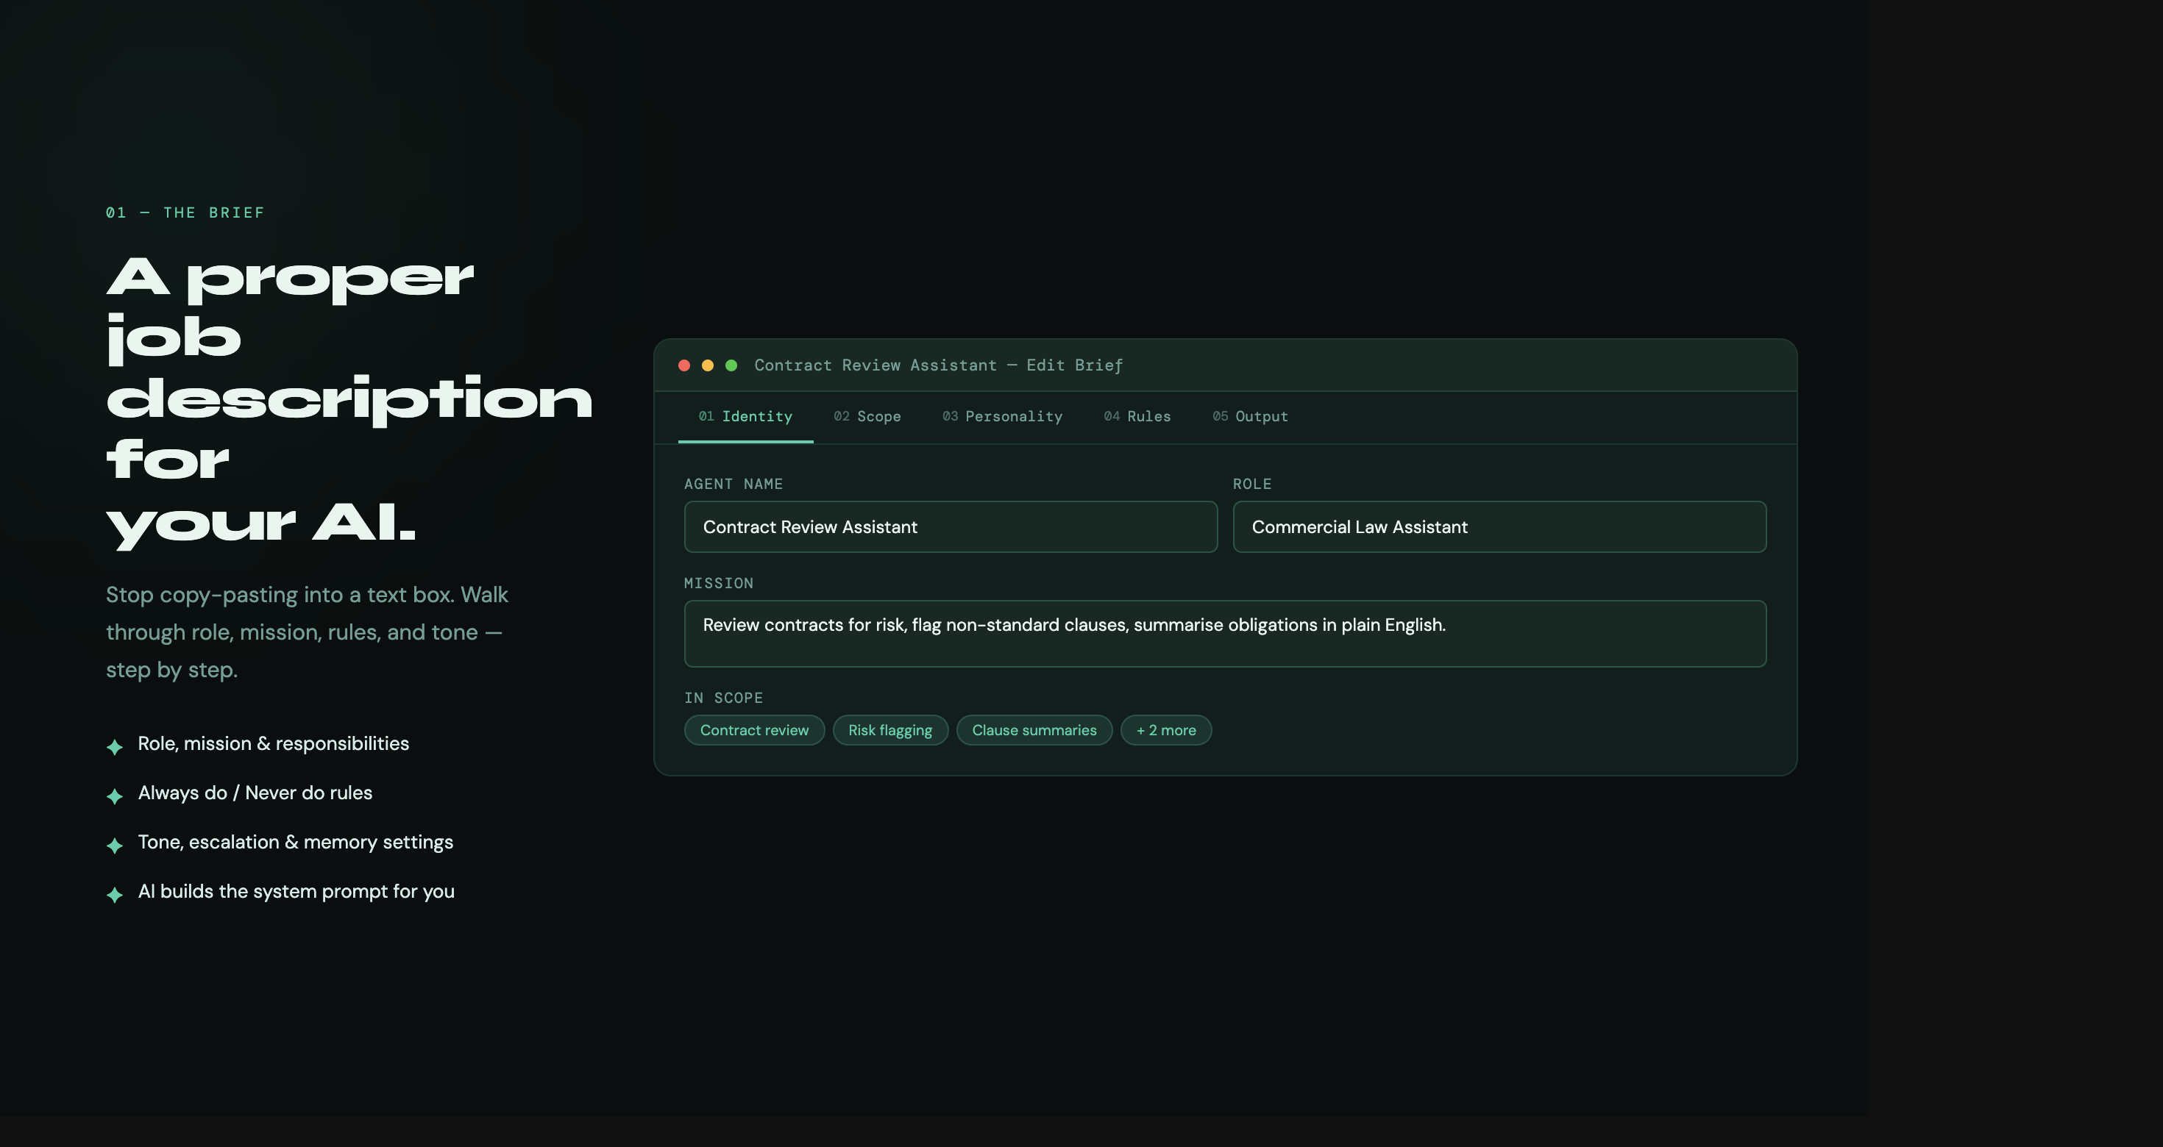Image resolution: width=2163 pixels, height=1147 pixels.
Task: Select the 04 Rules tab
Action: pos(1137,416)
